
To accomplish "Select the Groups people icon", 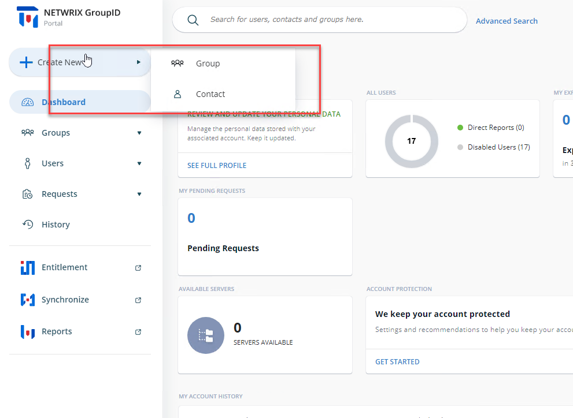I will pyautogui.click(x=28, y=132).
